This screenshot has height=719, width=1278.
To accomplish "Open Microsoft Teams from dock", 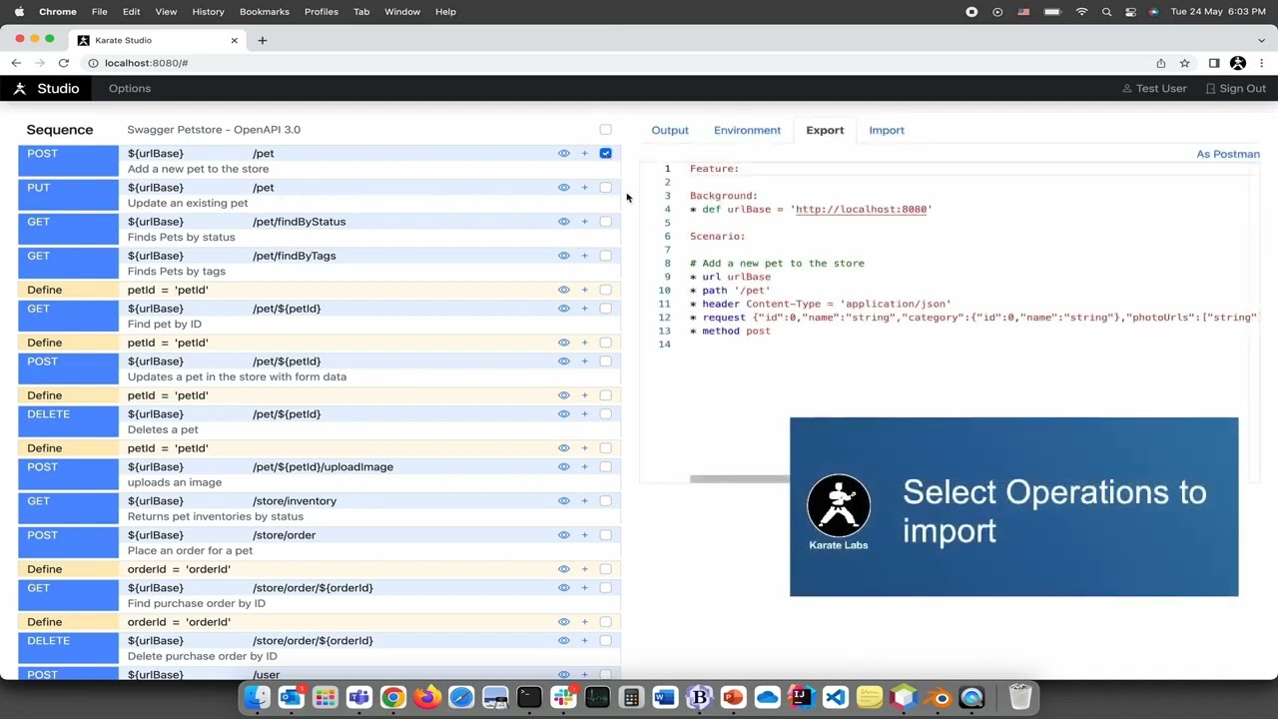I will [359, 697].
